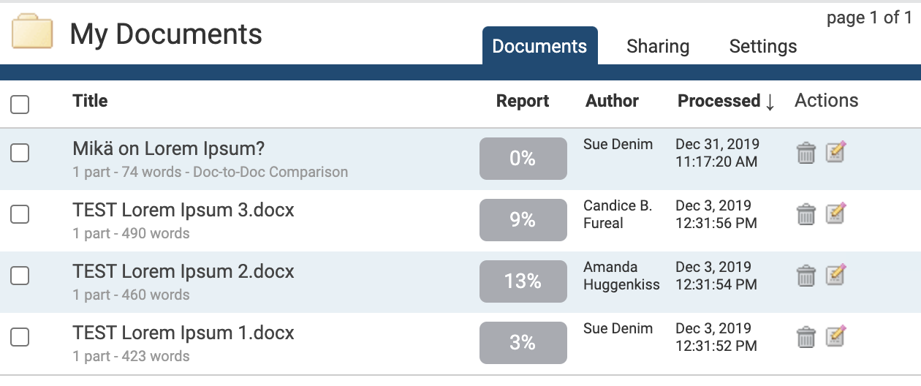Trash the TEST Lorem Ipsum 1.docx file
The width and height of the screenshot is (921, 386).
tap(806, 338)
